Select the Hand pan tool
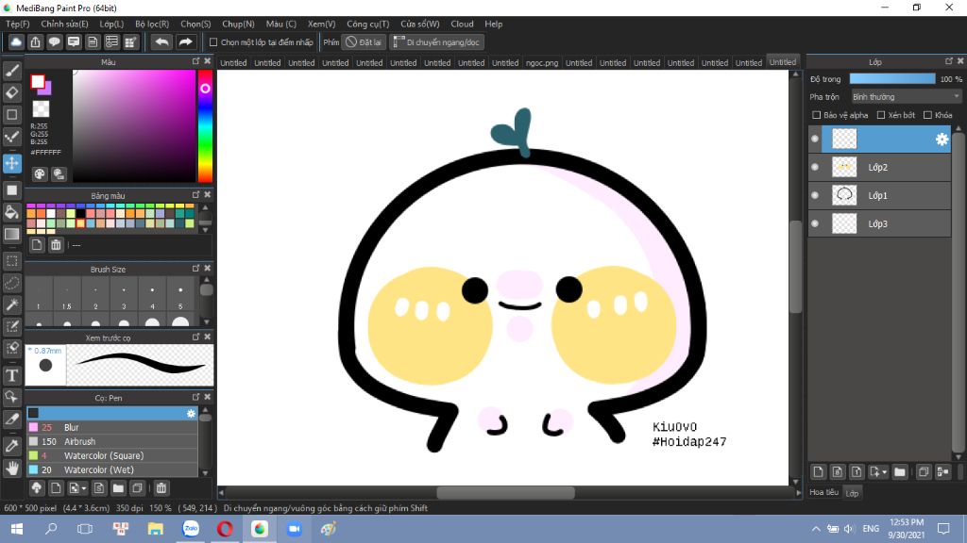This screenshot has width=967, height=543. coord(11,468)
